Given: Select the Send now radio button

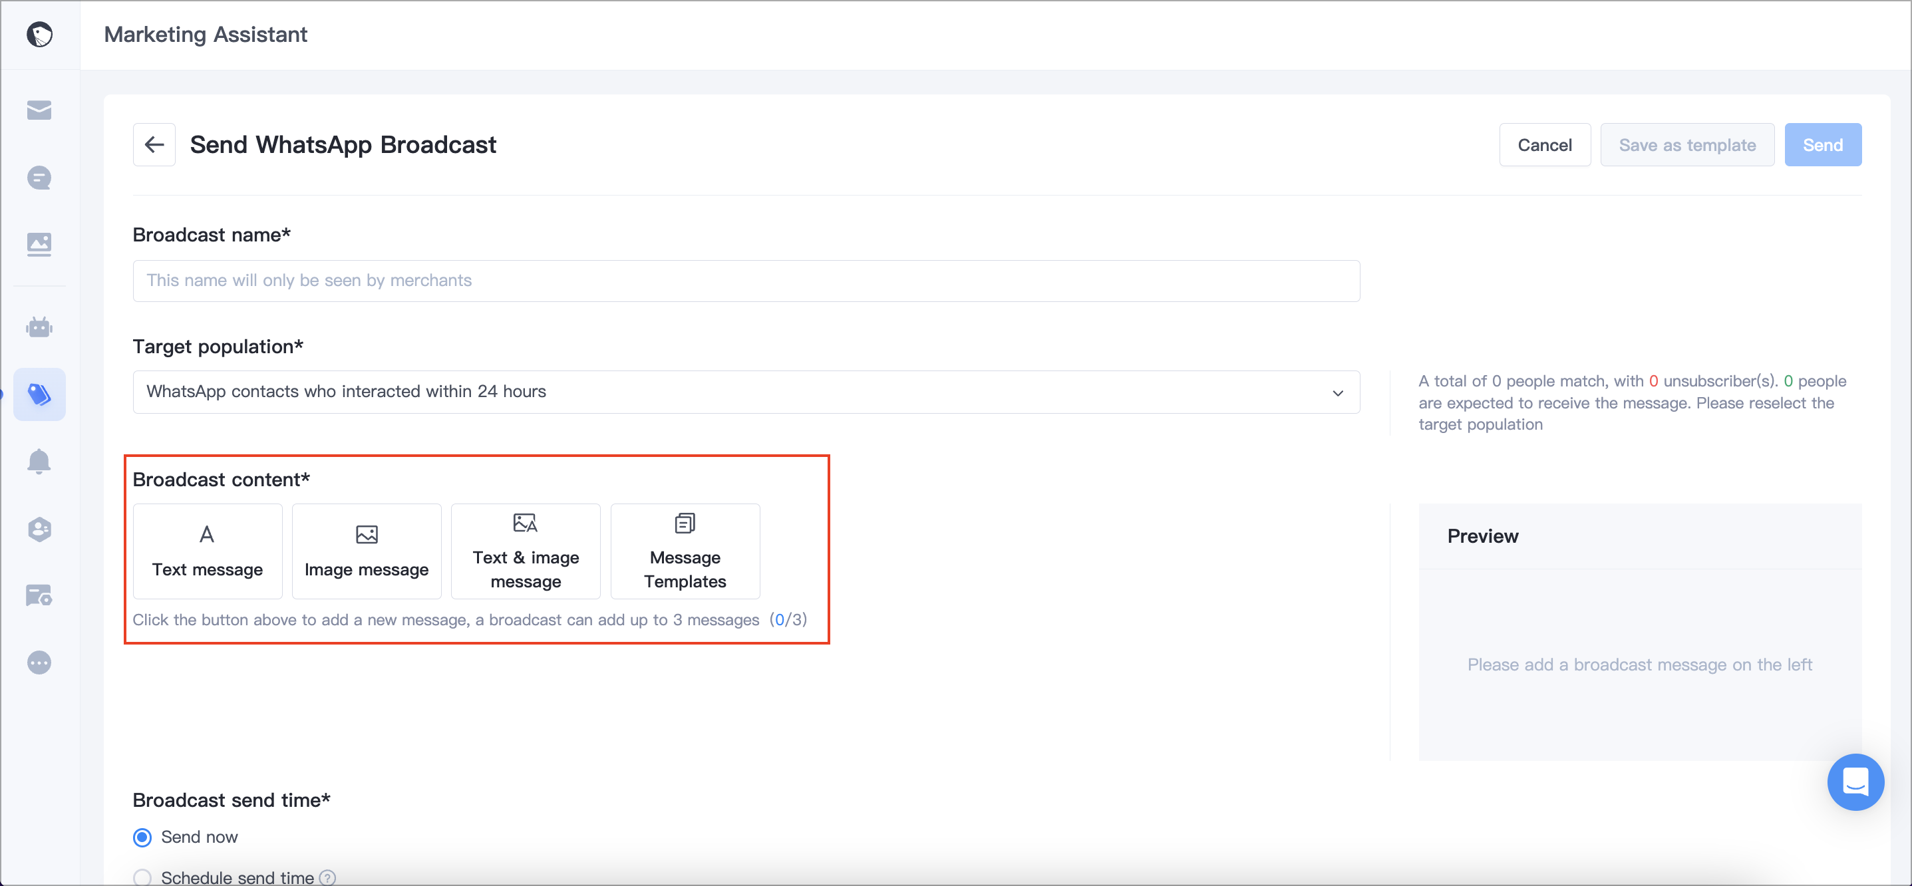Looking at the screenshot, I should tap(142, 837).
